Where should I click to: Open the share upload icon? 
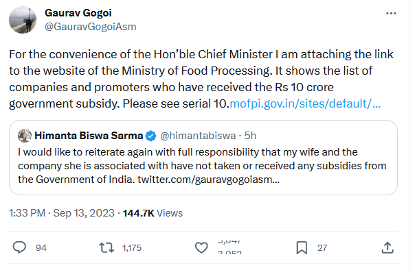[x=387, y=247]
